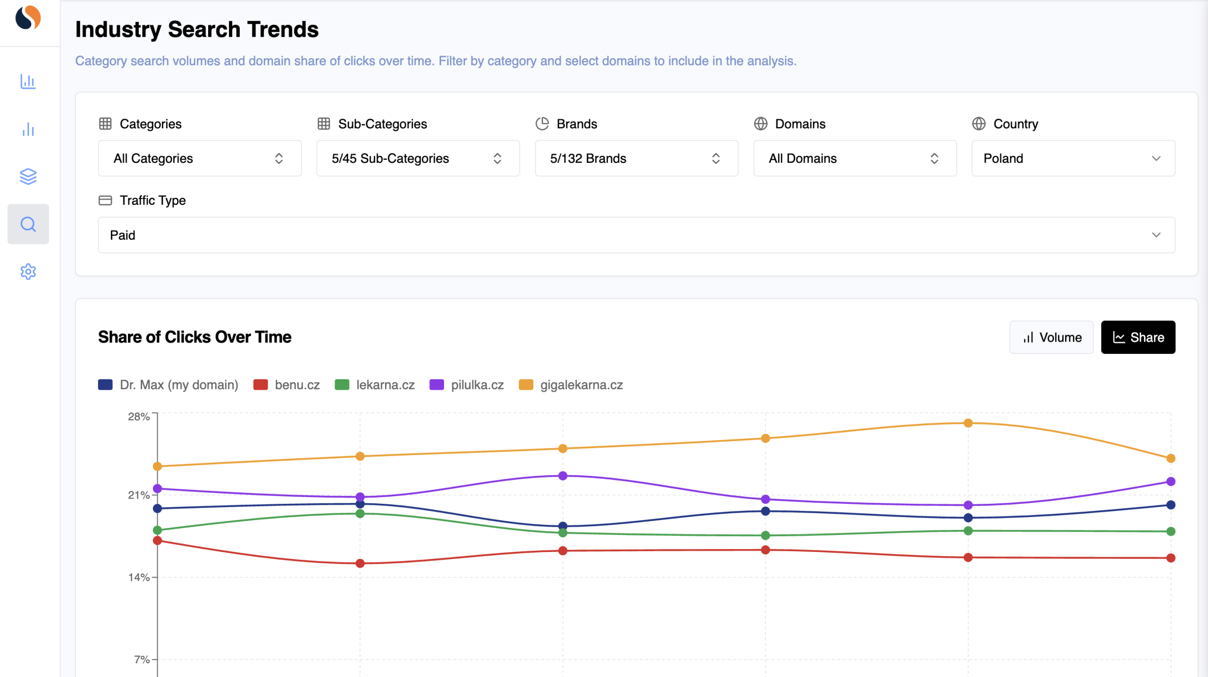Expand the 5/45 Sub-Categories selector
Screen dimensions: 1208x677
pos(418,159)
